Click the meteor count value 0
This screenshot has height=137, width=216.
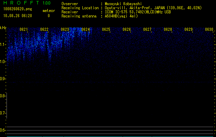pyautogui.click(x=49, y=16)
